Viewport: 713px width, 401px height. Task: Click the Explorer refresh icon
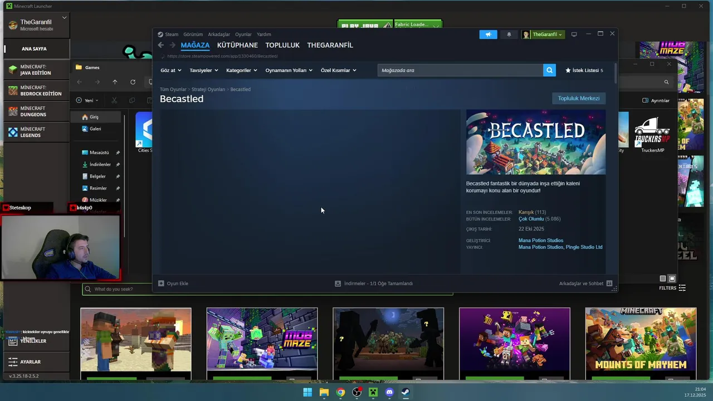133,82
